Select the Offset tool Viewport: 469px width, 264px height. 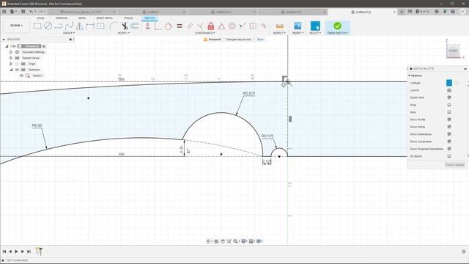coord(135,26)
